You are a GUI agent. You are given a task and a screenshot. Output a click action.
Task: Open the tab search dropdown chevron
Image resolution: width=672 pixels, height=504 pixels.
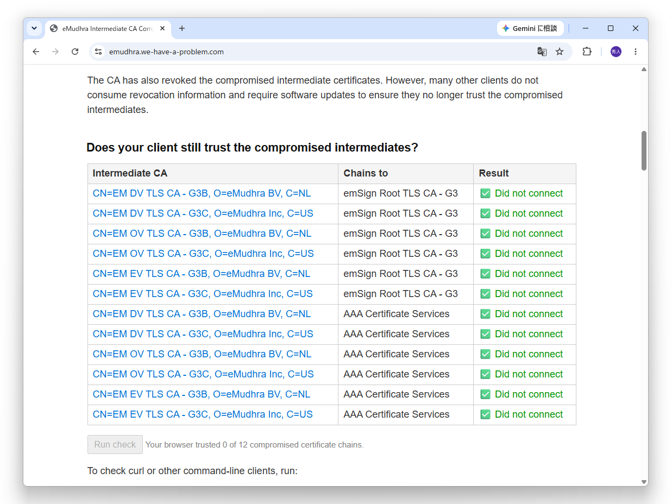coord(34,28)
